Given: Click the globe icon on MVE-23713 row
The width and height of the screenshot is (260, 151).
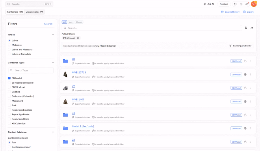Looking at the screenshot, I should [245, 74].
